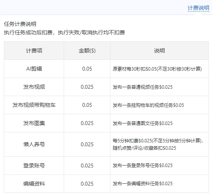Click the 0.05 amount in AI剪辑 row
212x196 pixels.
pyautogui.click(x=87, y=69)
